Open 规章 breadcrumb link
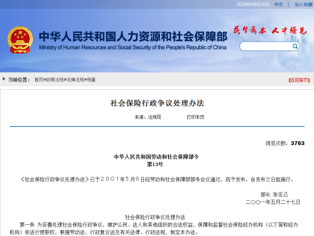Viewport: 314px width, 236px height. (x=91, y=80)
